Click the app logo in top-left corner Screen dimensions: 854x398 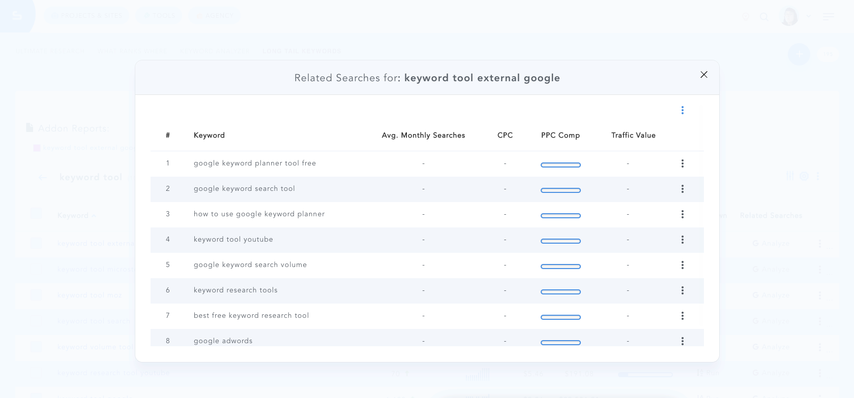point(17,16)
